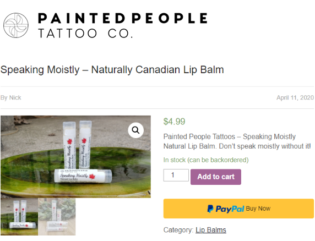The height and width of the screenshot is (241, 315).
Task: Click the $4.99 price
Action: [175, 122]
